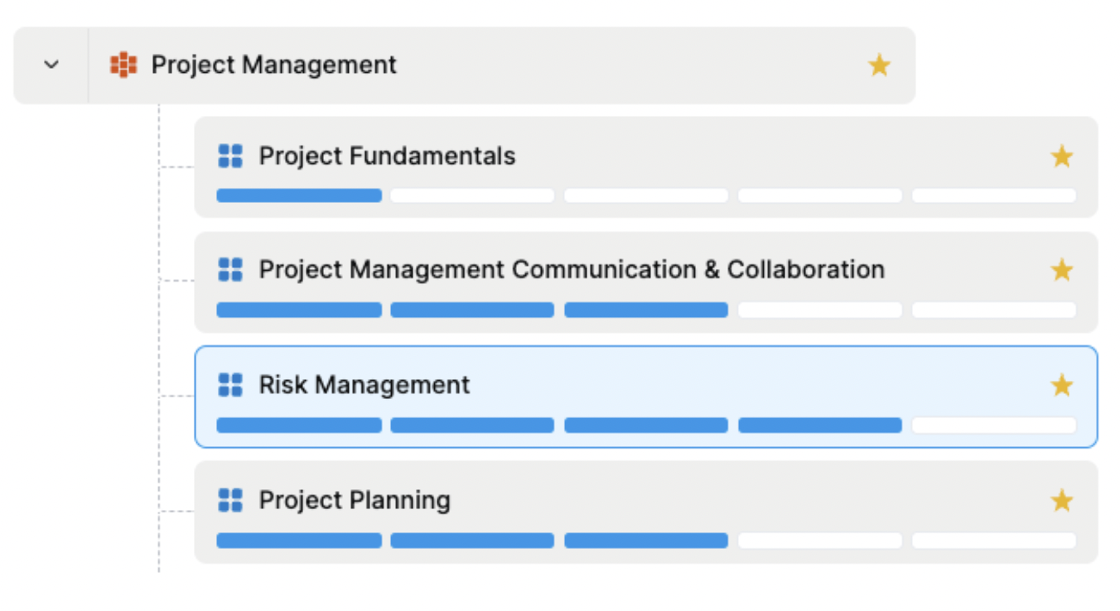Click the Project Planning blue grid icon
Image resolution: width=1120 pixels, height=611 pixels.
point(229,499)
